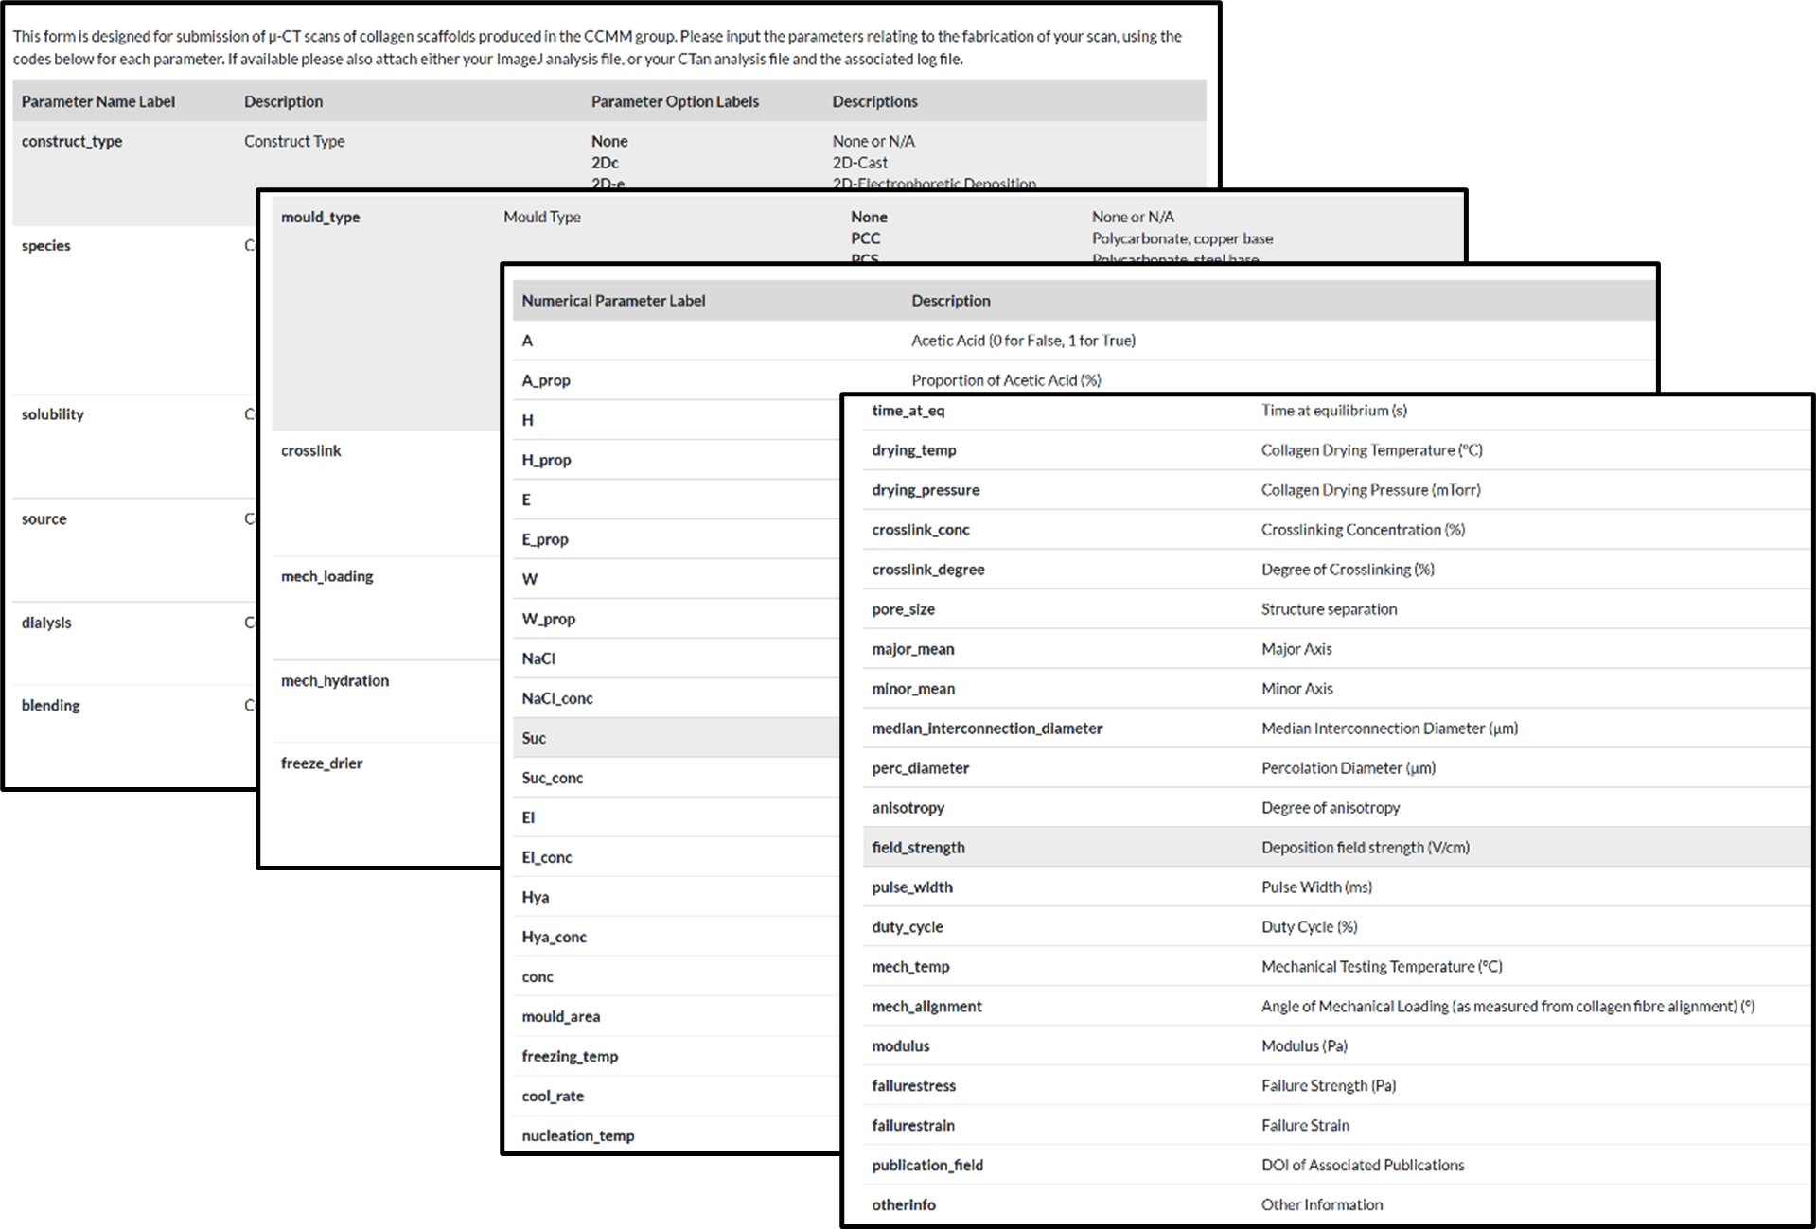Select 'Percolation Diameter (µm)' description
Viewport: 1816px width, 1229px height.
point(1349,768)
